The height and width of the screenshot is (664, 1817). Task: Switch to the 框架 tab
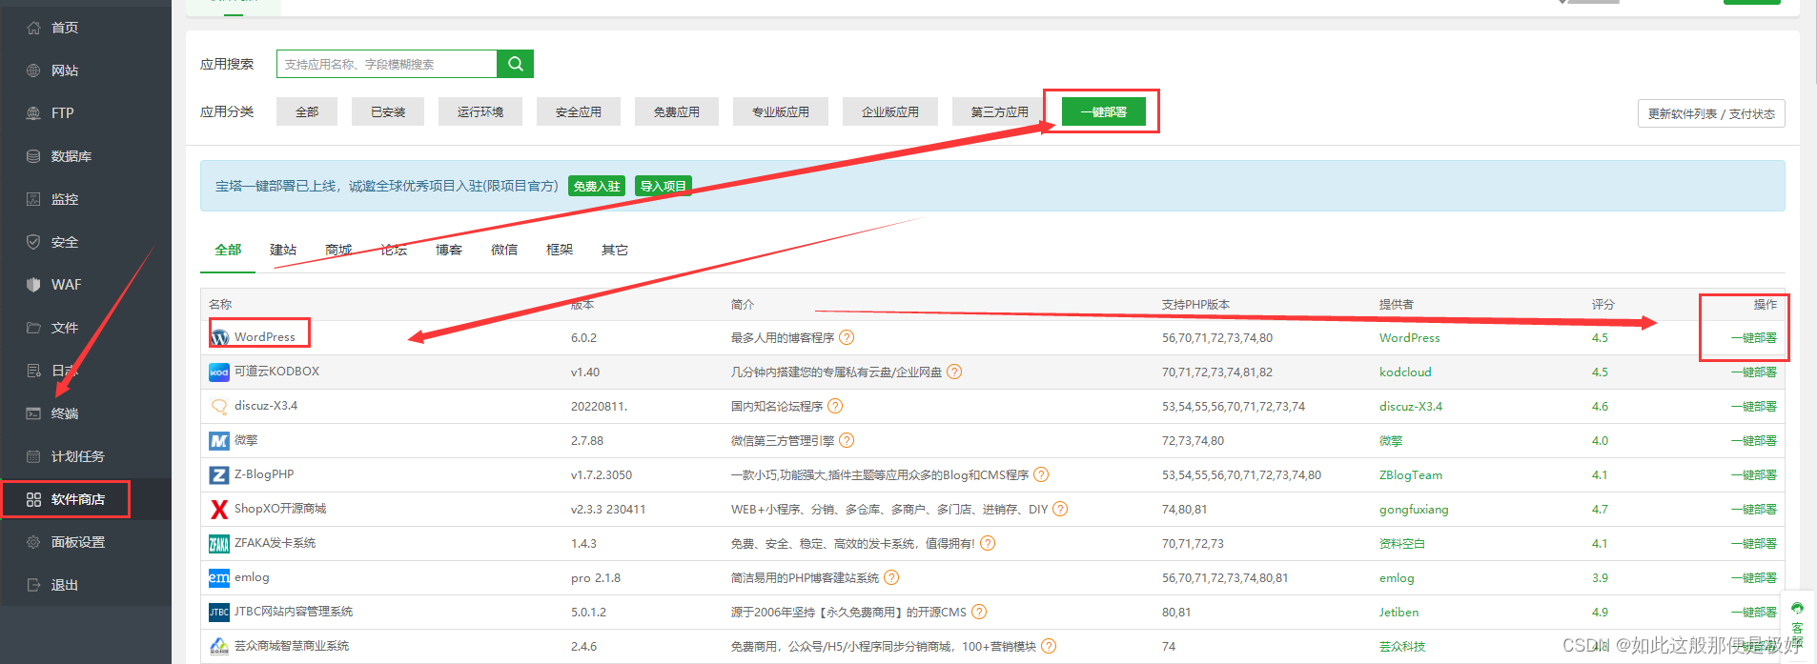560,250
